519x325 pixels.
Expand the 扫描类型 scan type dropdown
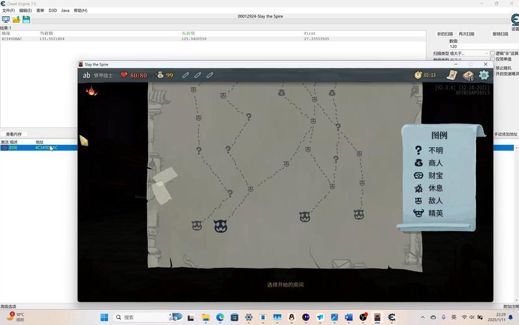[x=471, y=53]
